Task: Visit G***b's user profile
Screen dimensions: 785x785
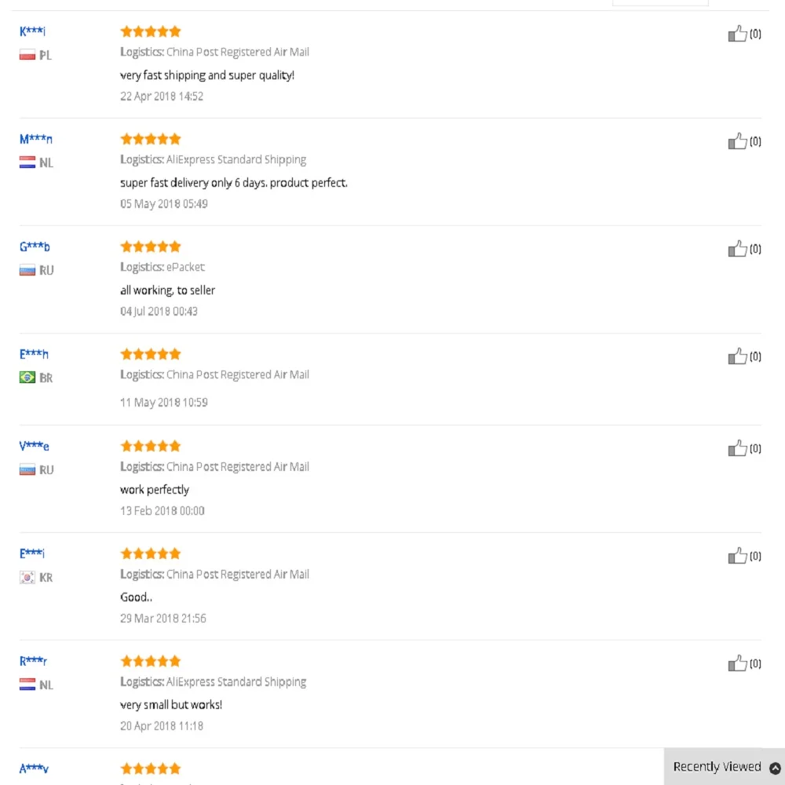Action: click(x=35, y=246)
